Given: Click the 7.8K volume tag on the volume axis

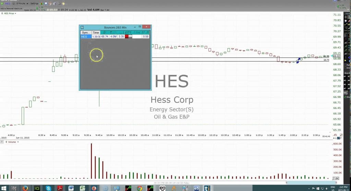Looking at the screenshot, I should click(x=336, y=178).
